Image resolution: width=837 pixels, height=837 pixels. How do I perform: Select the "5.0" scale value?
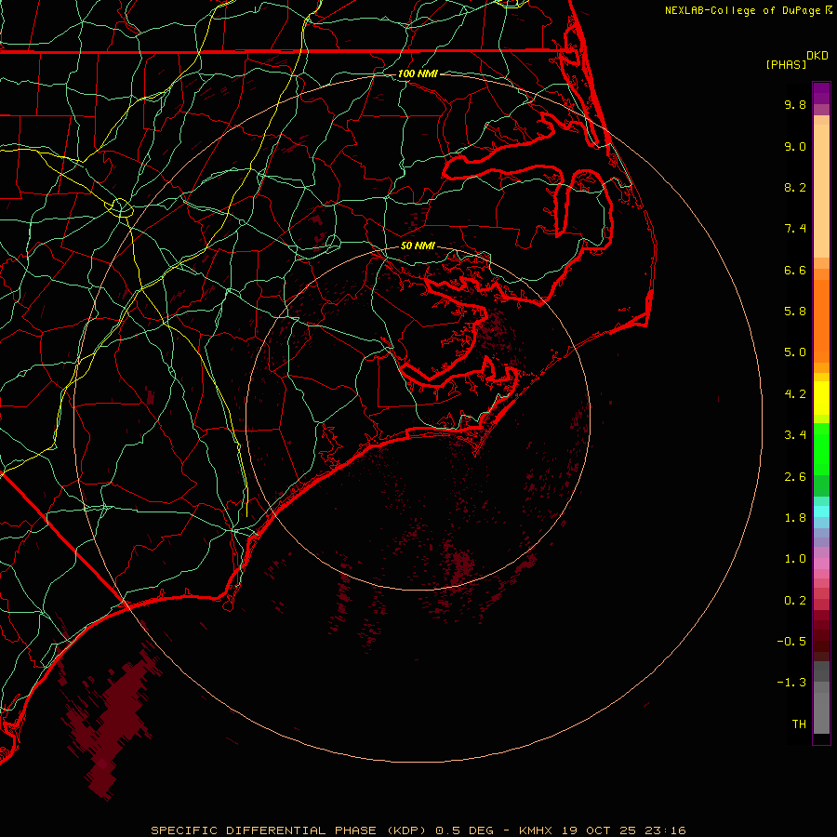795,352
